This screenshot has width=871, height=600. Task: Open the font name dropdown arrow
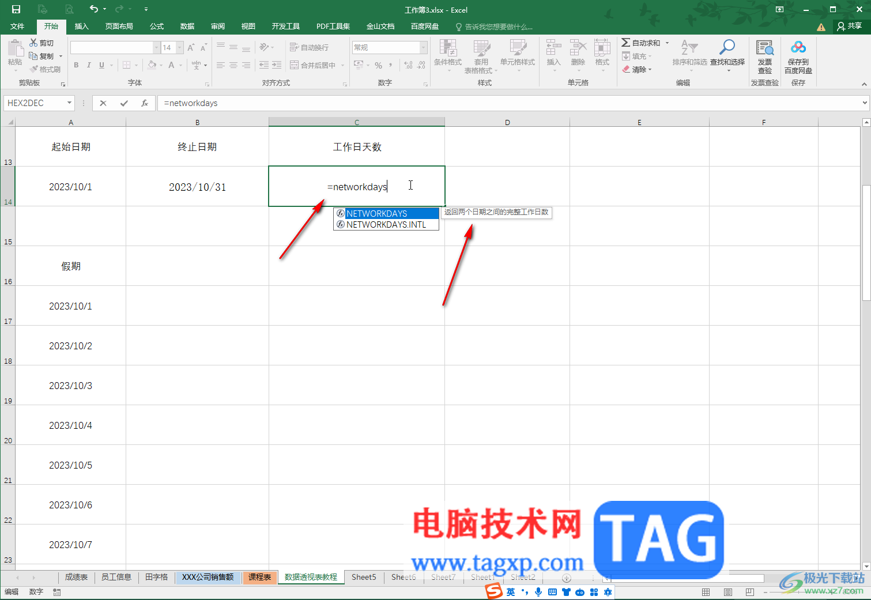(x=156, y=47)
